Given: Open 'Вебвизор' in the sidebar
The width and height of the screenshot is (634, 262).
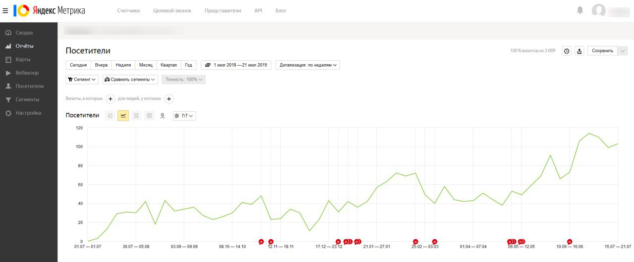Looking at the screenshot, I should (27, 73).
